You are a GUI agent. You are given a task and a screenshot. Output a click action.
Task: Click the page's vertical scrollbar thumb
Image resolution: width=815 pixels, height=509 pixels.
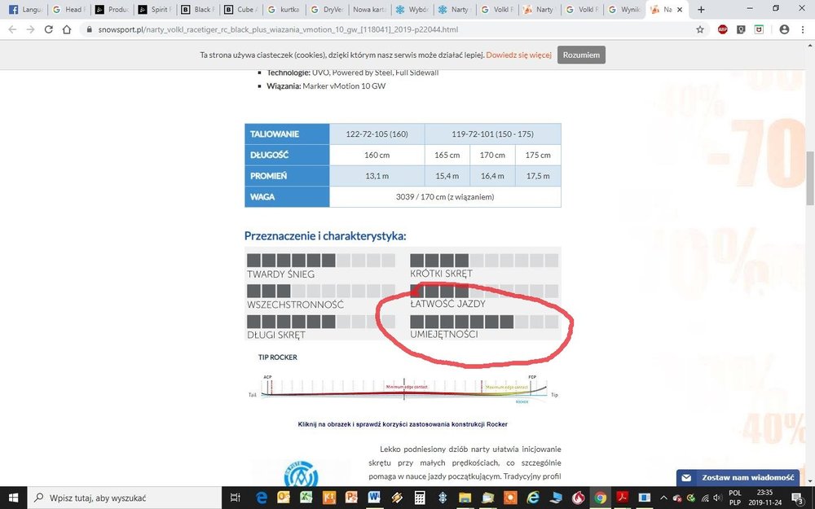click(x=810, y=178)
